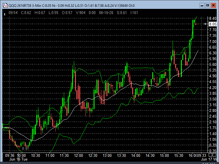Click the small cursor marker beside 09:54

(5, 14)
